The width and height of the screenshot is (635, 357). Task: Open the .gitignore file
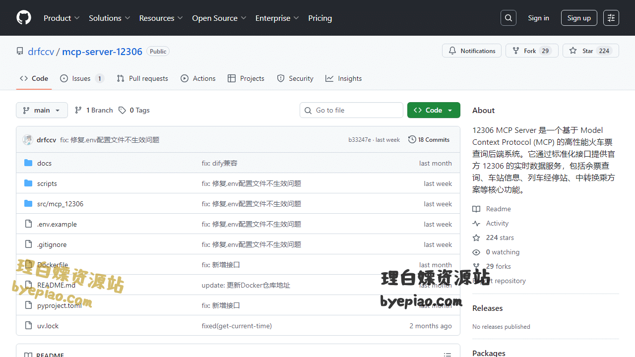point(52,244)
